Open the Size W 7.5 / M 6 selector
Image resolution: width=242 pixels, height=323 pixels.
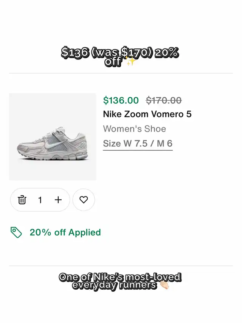coord(138,144)
